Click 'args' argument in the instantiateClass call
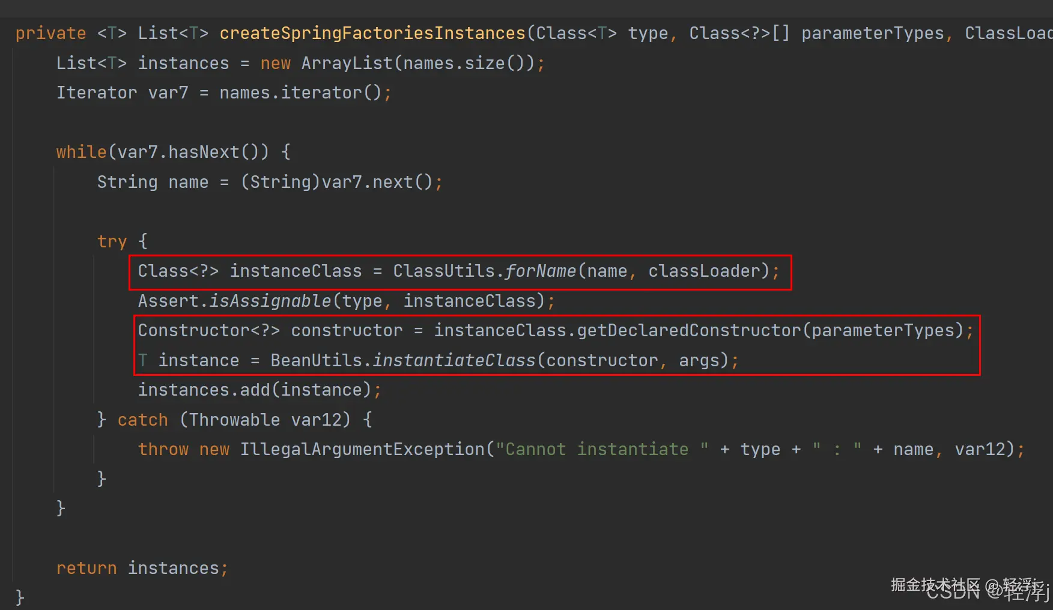Screen dimensions: 1053x610 [x=699, y=360]
